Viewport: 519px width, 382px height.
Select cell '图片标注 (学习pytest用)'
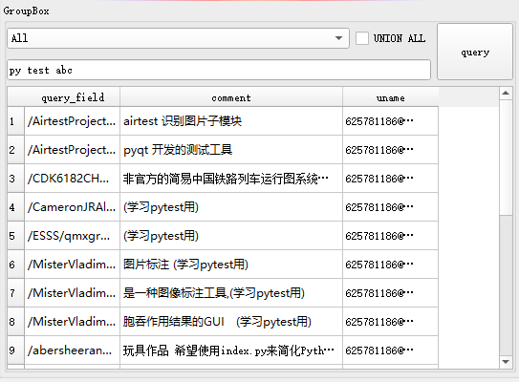(231, 265)
